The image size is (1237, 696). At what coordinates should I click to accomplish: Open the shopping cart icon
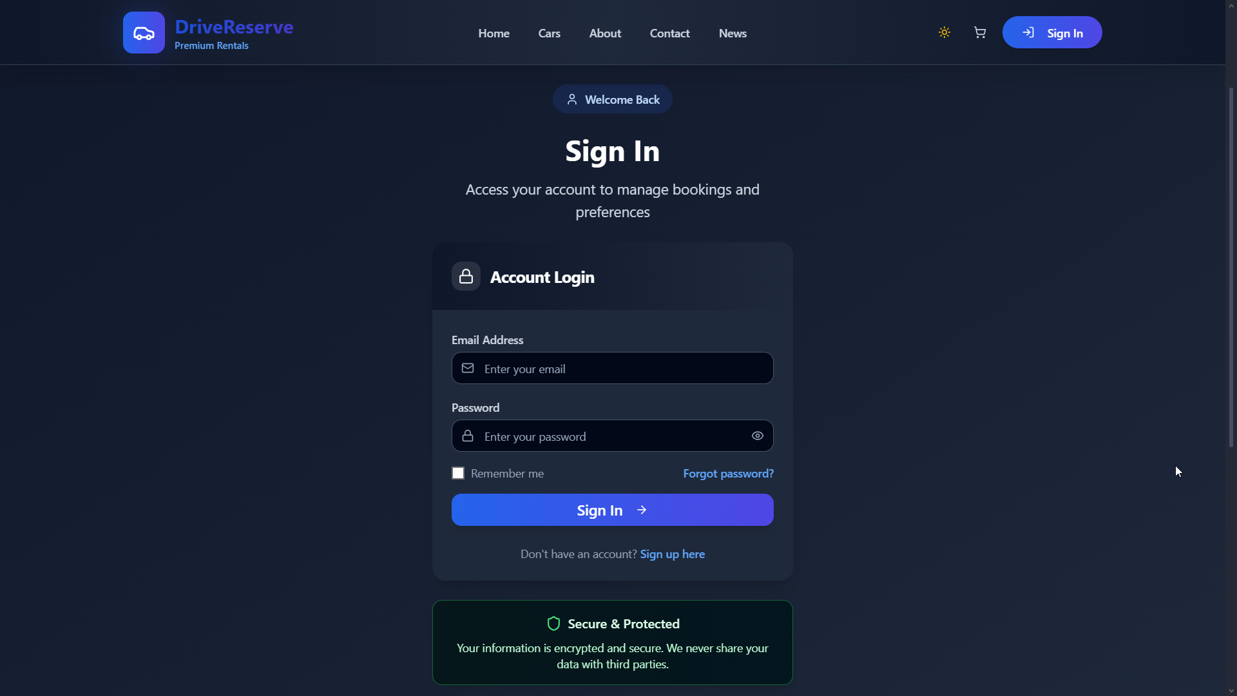980,32
